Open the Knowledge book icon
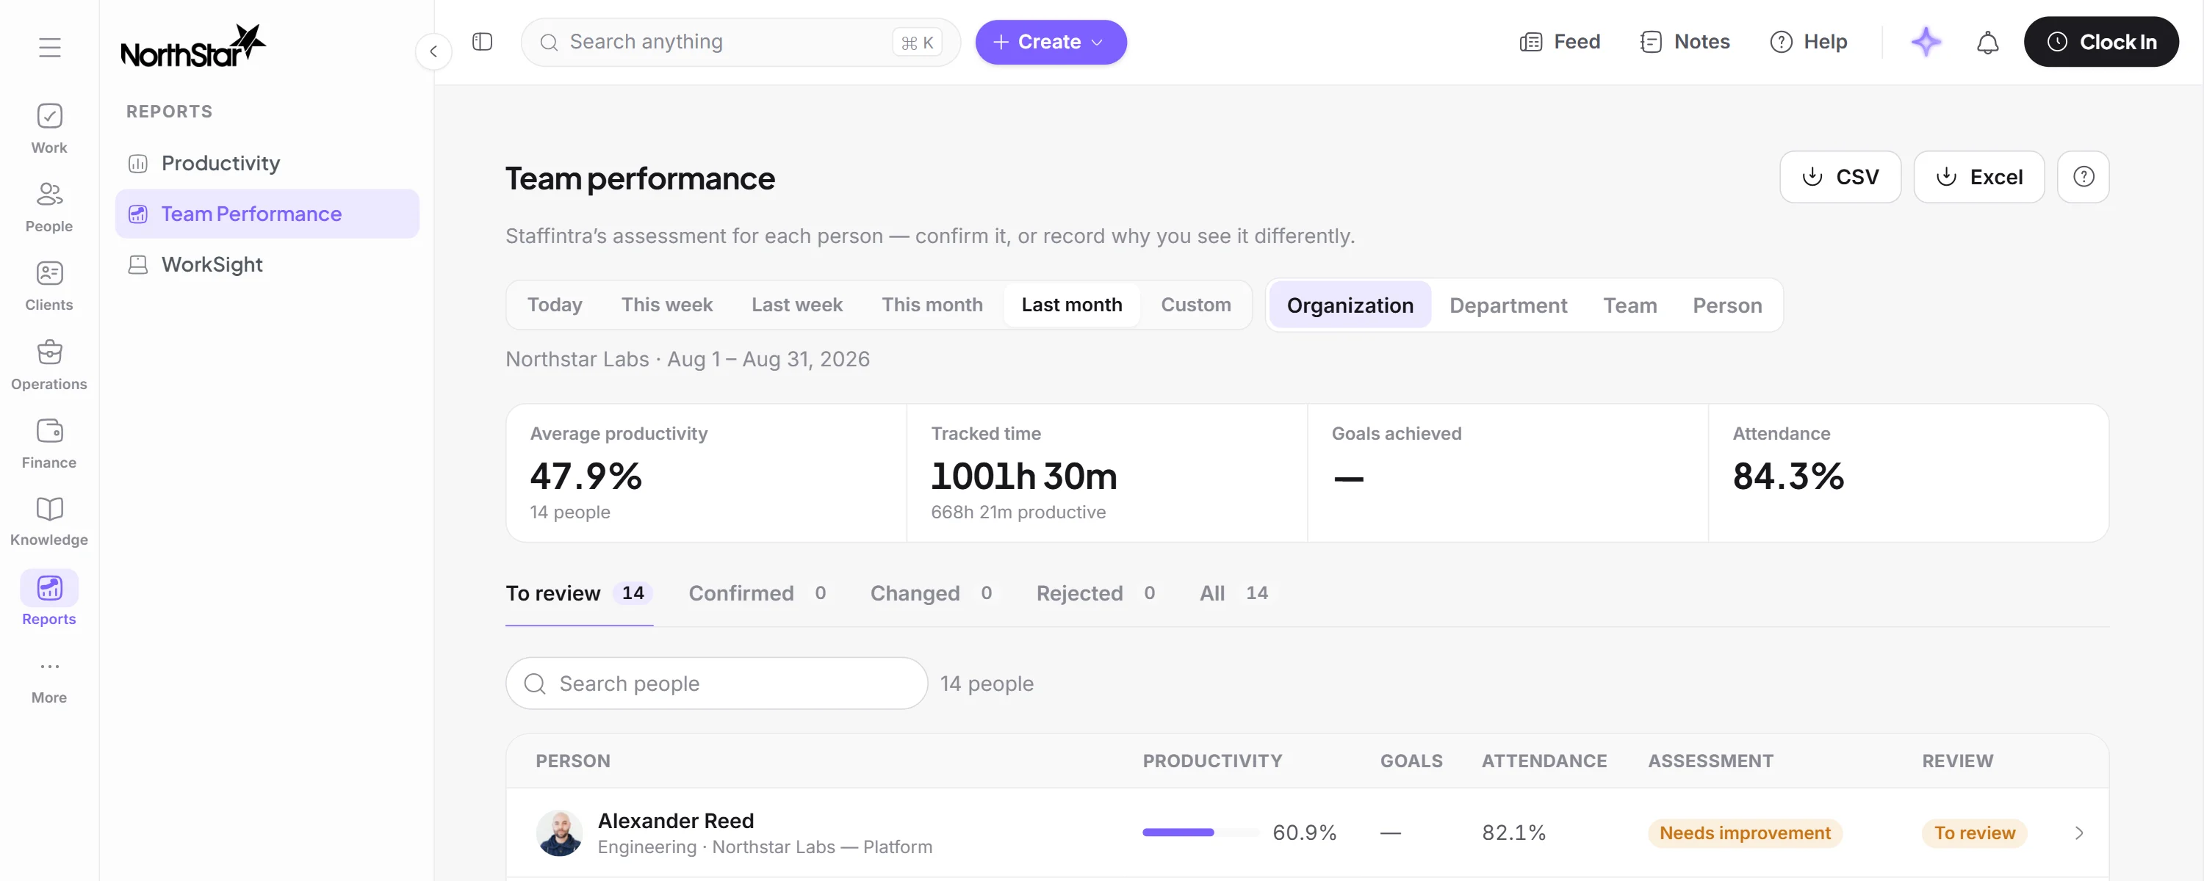 [50, 509]
